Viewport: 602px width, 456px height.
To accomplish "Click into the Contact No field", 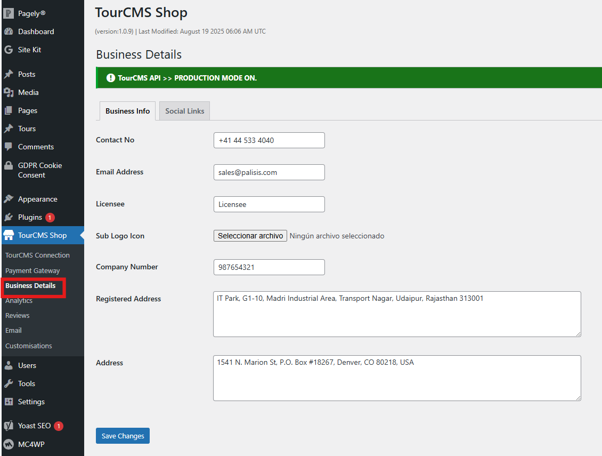I will 269,140.
